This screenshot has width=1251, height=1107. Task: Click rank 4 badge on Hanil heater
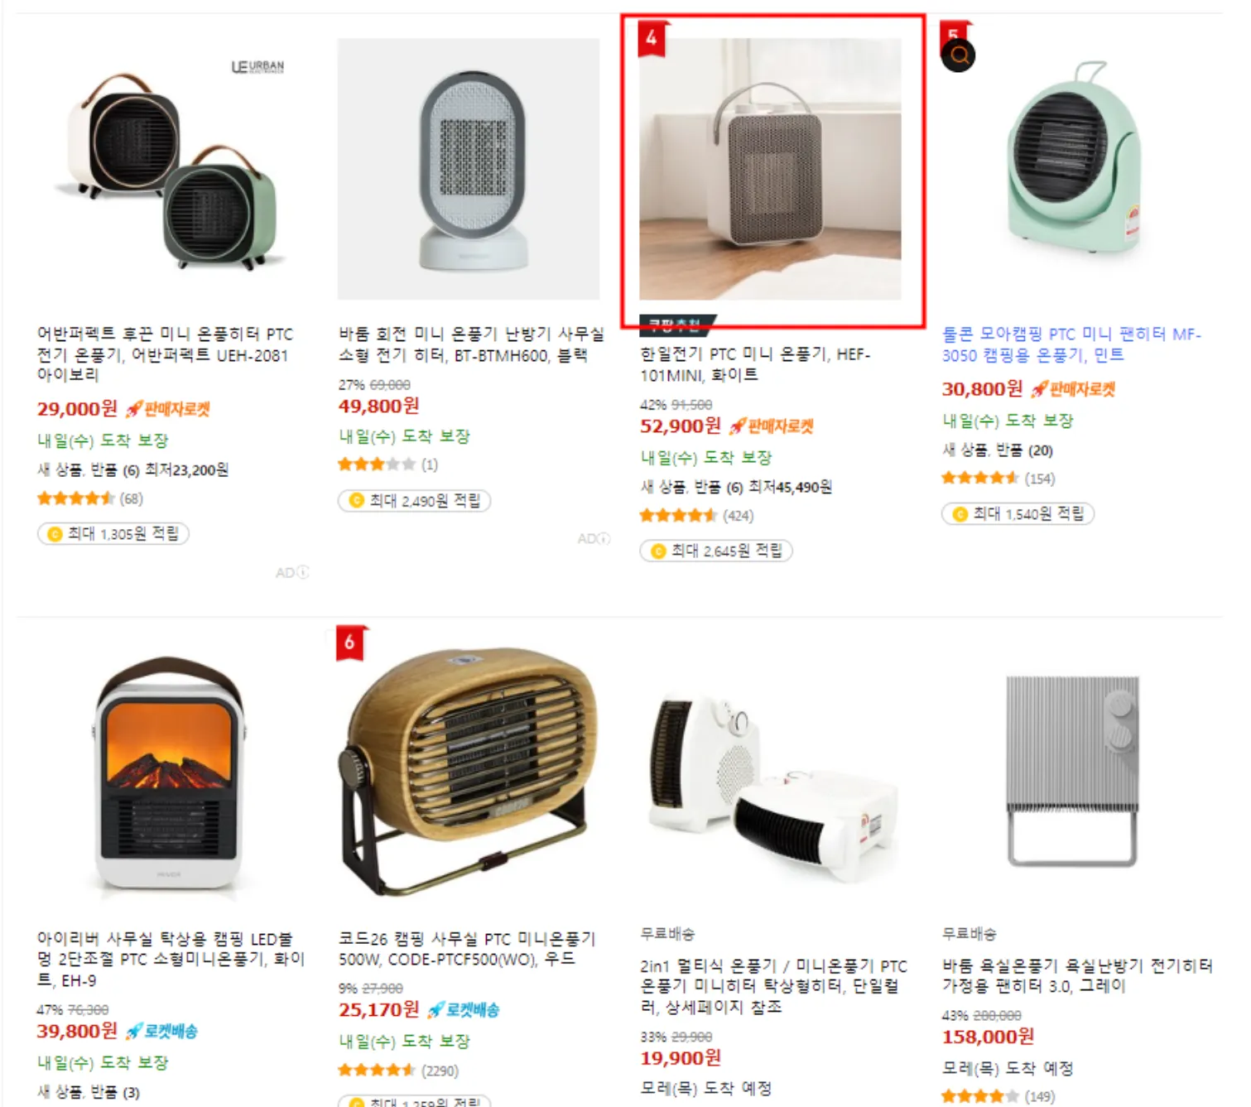[x=652, y=38]
